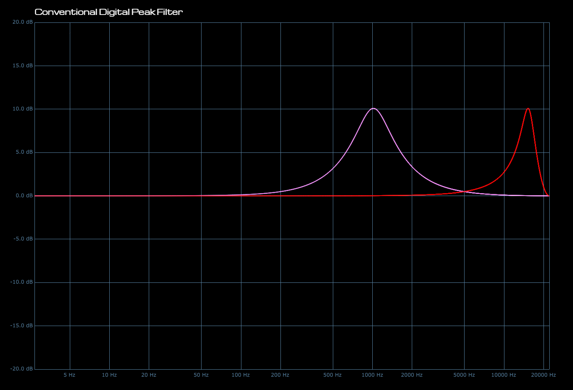573x390 pixels.
Task: Select the title 'Conventional Digital Peak Filter'
Action: tap(108, 12)
